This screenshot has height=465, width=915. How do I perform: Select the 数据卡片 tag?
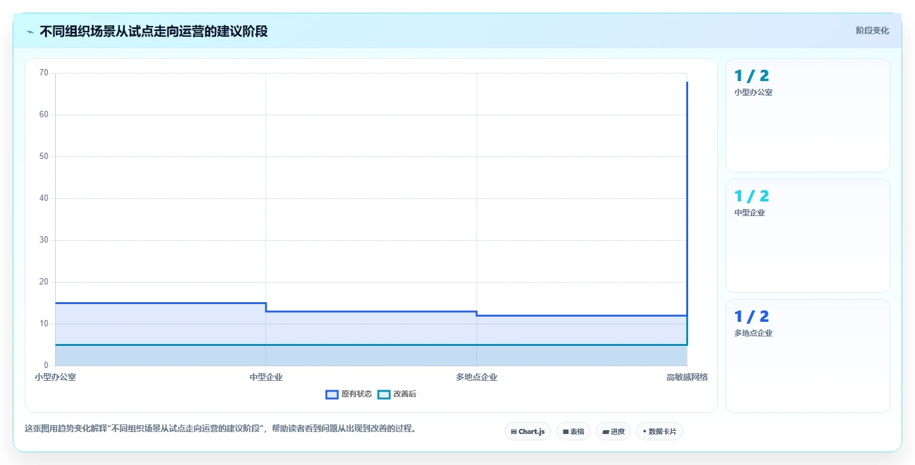point(660,431)
